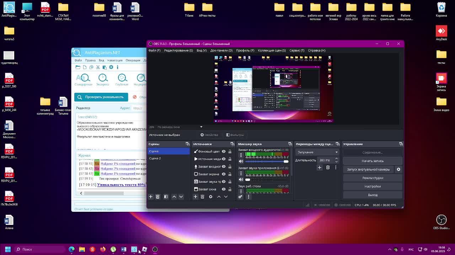
Task: Lock the Фоновый цвет source
Action: pos(230,152)
